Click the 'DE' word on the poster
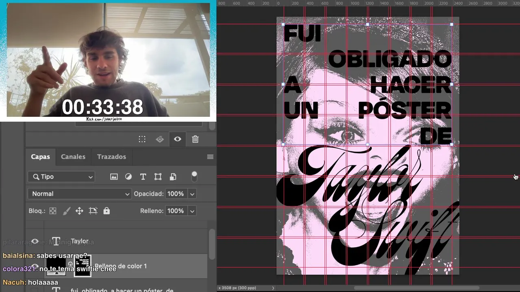Viewport: 520px width, 292px height. (436, 135)
